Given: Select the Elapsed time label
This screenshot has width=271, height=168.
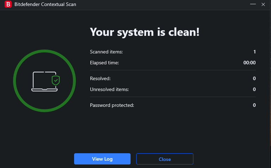Looking at the screenshot, I should (104, 63).
